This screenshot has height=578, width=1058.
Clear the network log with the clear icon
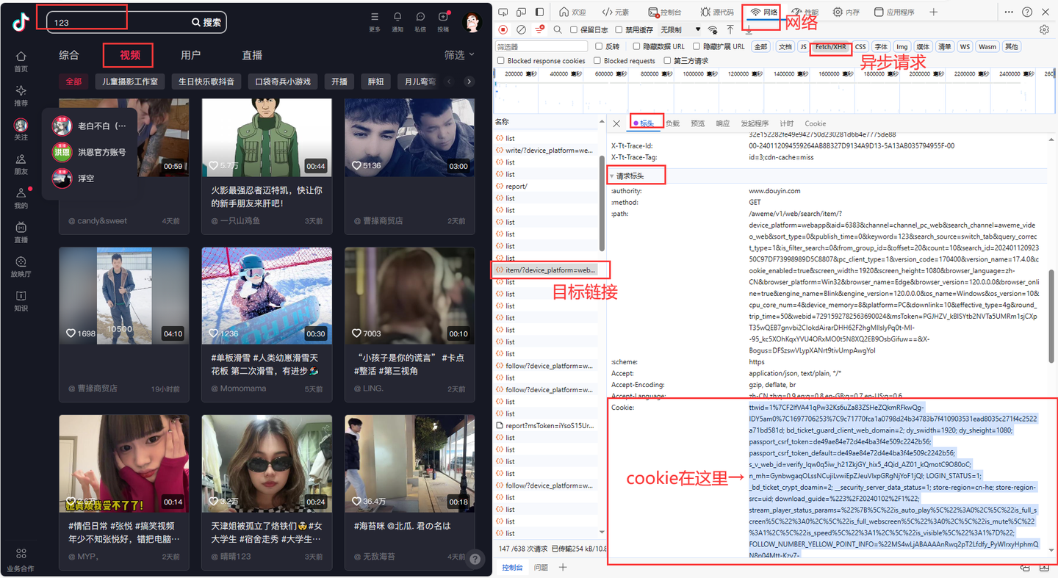pos(521,30)
